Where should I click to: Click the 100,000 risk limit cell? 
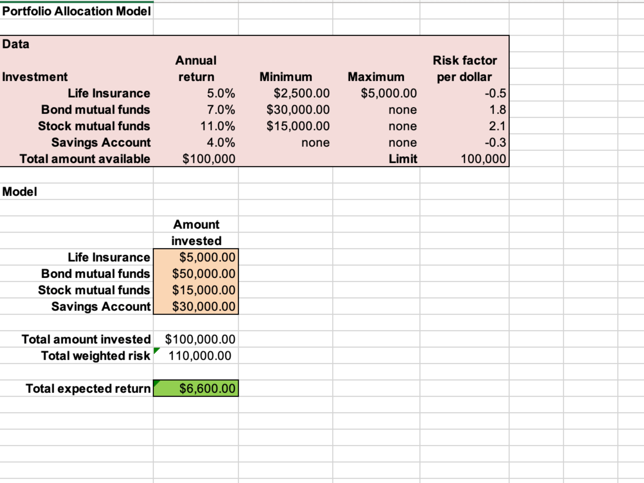point(465,159)
